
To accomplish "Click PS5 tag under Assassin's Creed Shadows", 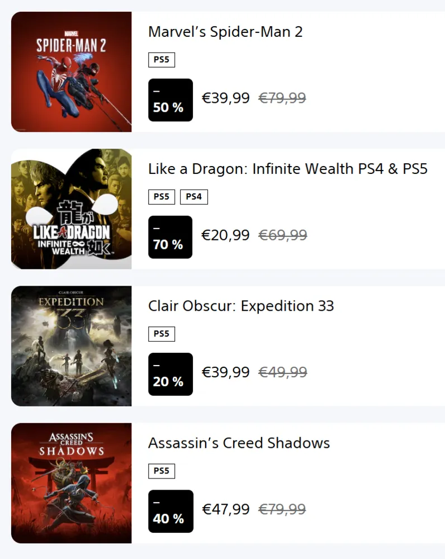I will (x=162, y=471).
